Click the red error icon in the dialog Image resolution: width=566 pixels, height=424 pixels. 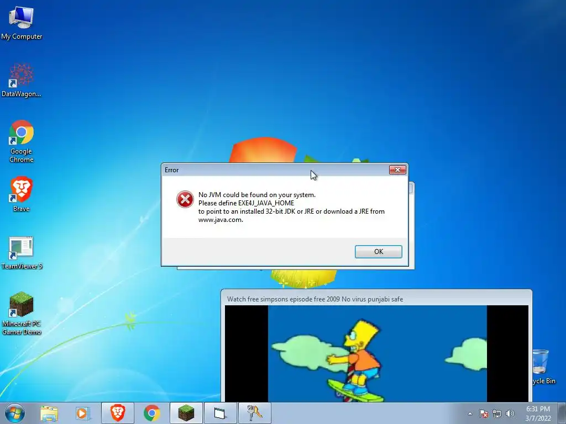(x=185, y=199)
